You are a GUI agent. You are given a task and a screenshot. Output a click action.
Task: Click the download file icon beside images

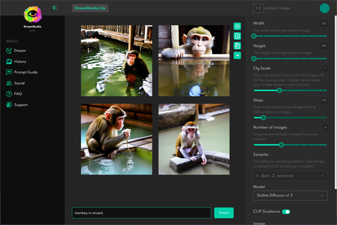pos(237,36)
